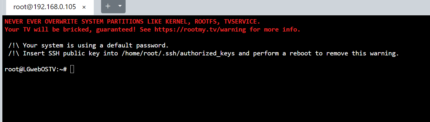Viewport: 430px width, 122px height.
Task: Click the 'Insert SSH public key' text
Action: 61,54
